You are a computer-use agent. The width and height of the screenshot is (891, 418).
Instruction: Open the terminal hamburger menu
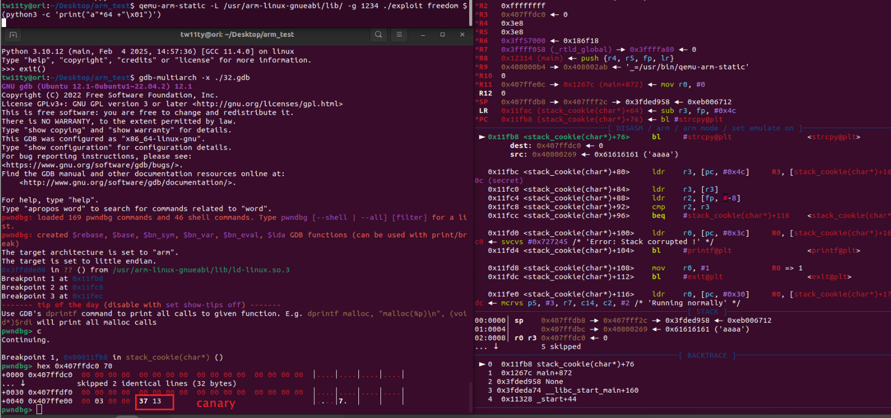399,35
